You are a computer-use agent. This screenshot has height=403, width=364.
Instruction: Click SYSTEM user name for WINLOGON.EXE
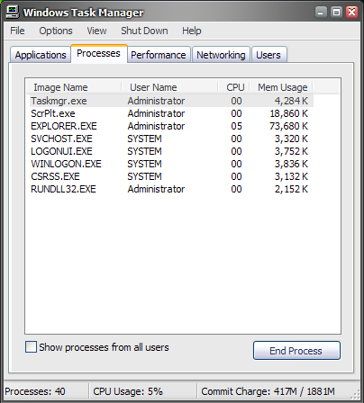pos(144,164)
